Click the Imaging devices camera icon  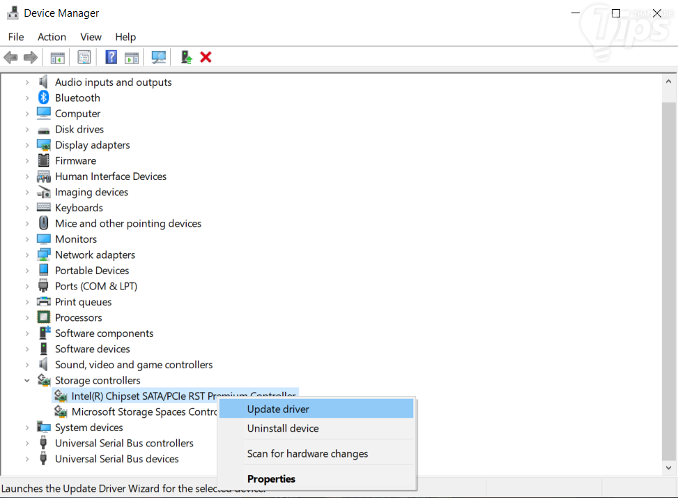44,192
